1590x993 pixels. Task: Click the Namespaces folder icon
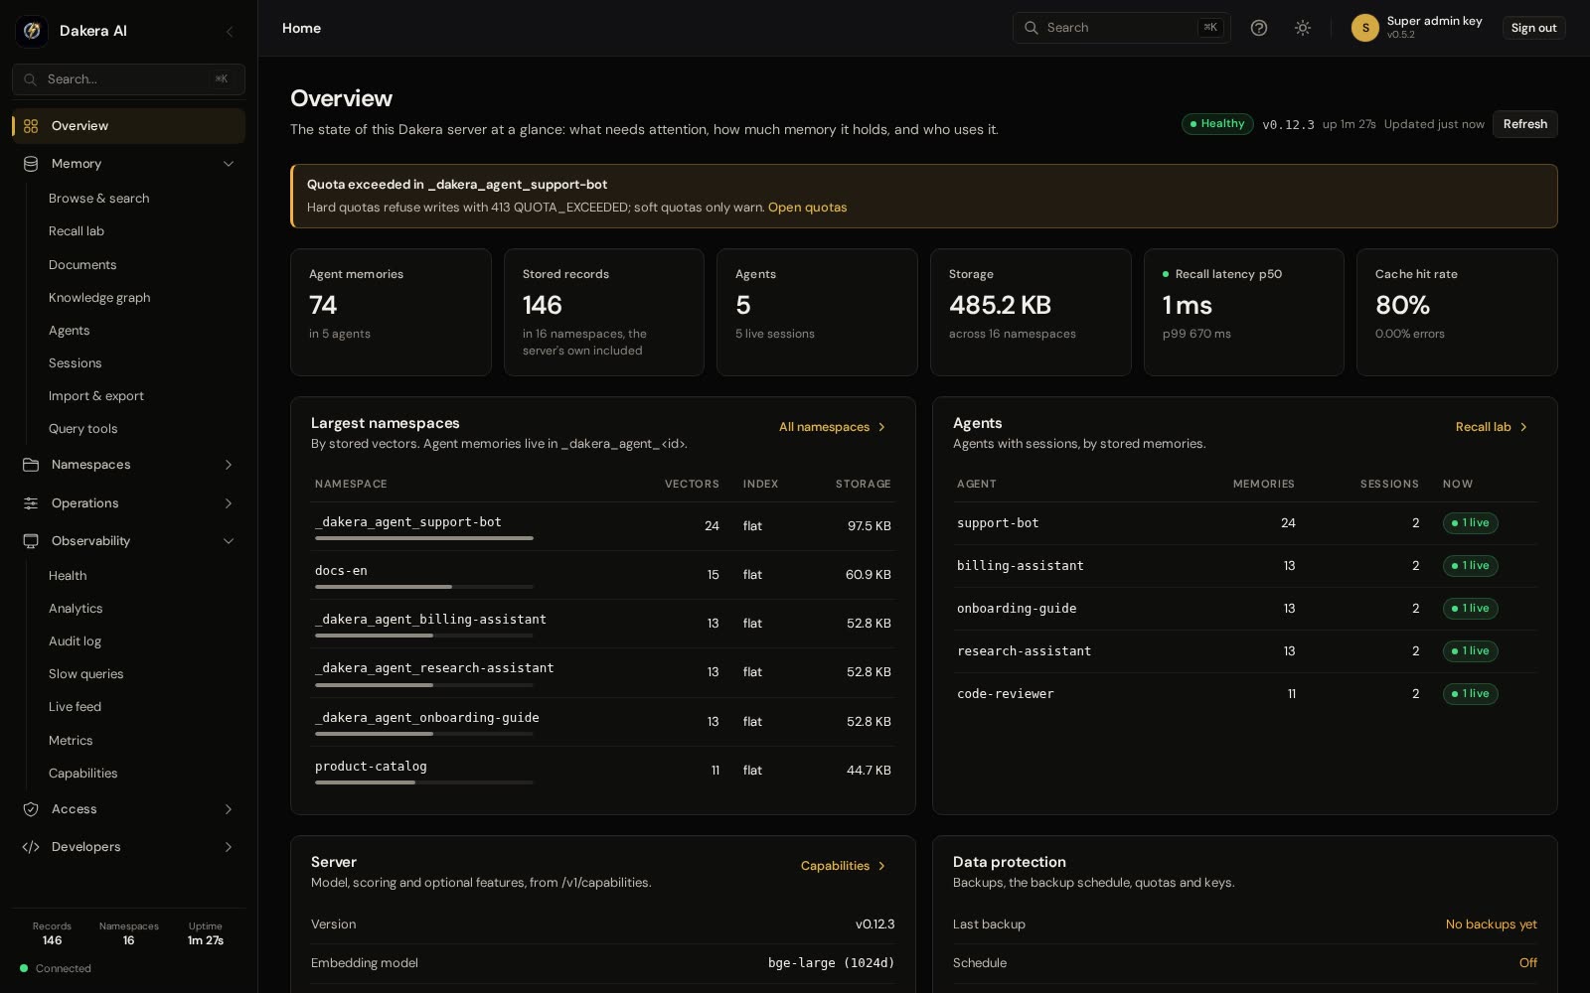click(31, 465)
